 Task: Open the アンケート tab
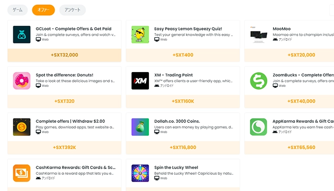[x=73, y=10]
